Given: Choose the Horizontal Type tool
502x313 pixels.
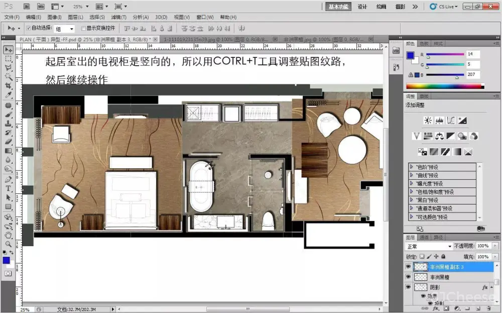Looking at the screenshot, I should click(x=9, y=188).
